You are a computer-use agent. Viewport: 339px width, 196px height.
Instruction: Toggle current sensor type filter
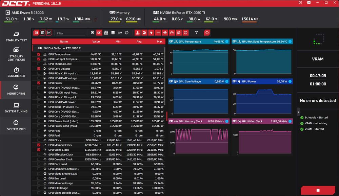(x=158, y=33)
